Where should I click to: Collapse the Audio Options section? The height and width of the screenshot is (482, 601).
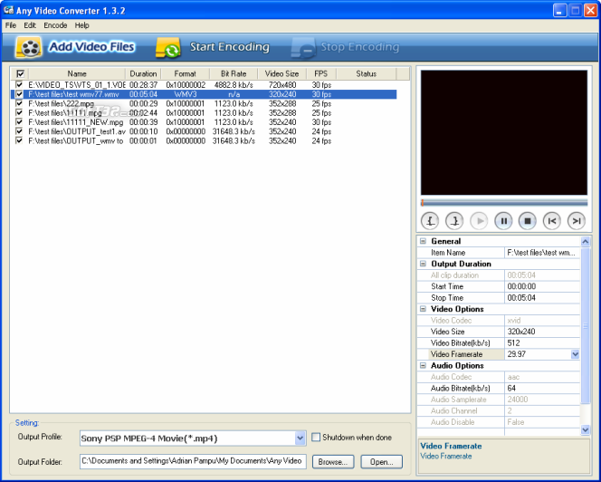(x=424, y=365)
